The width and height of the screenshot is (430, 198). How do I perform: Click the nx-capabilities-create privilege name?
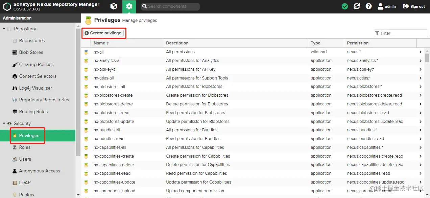pyautogui.click(x=114, y=156)
